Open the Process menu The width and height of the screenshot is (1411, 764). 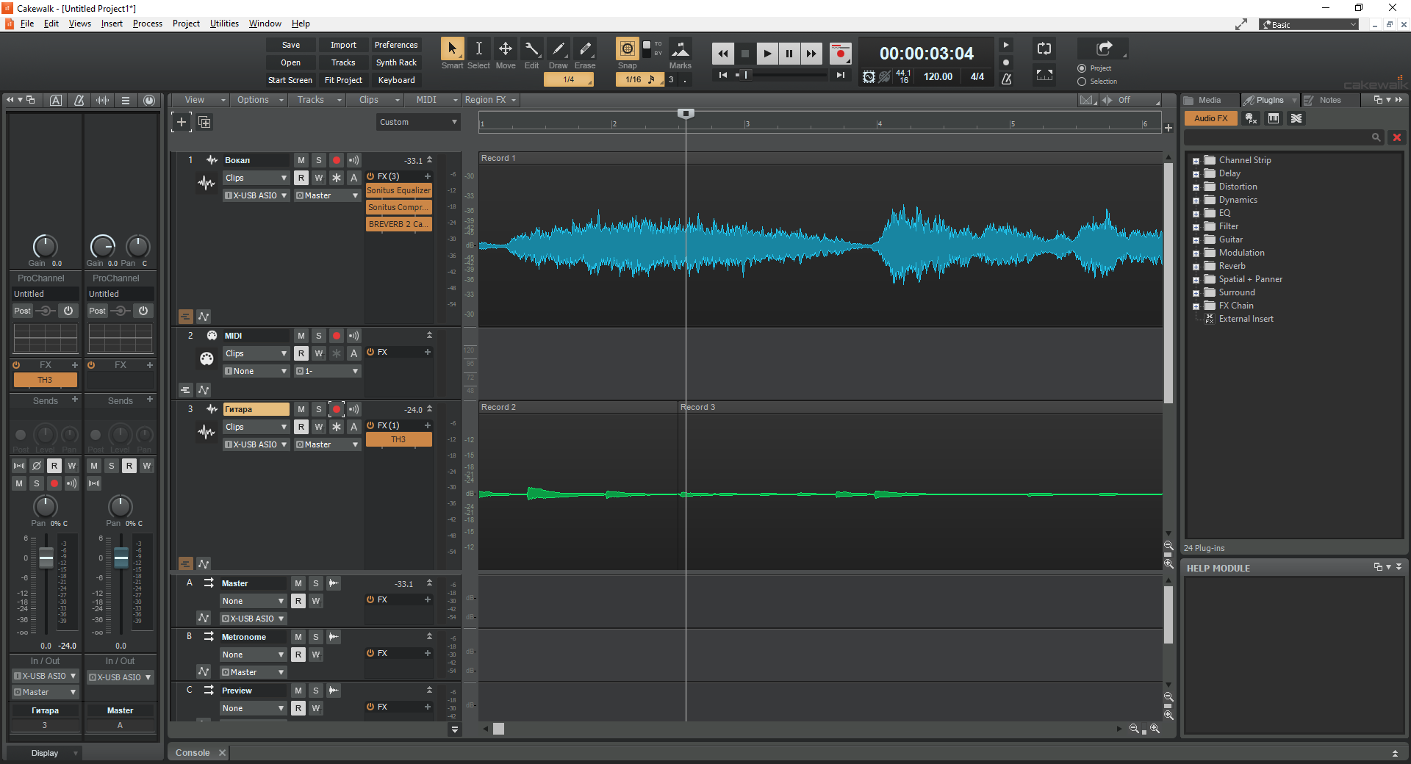tap(147, 24)
